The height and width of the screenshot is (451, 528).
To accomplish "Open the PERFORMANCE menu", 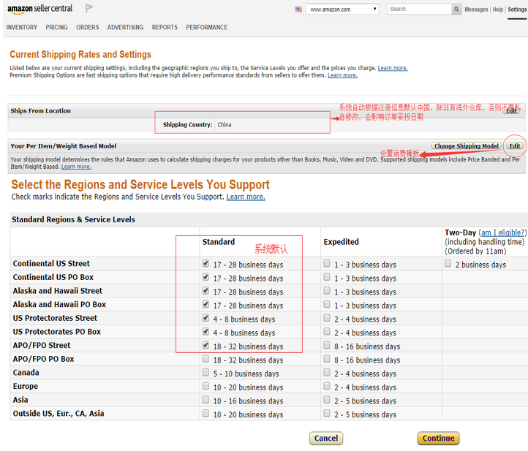I will click(207, 27).
